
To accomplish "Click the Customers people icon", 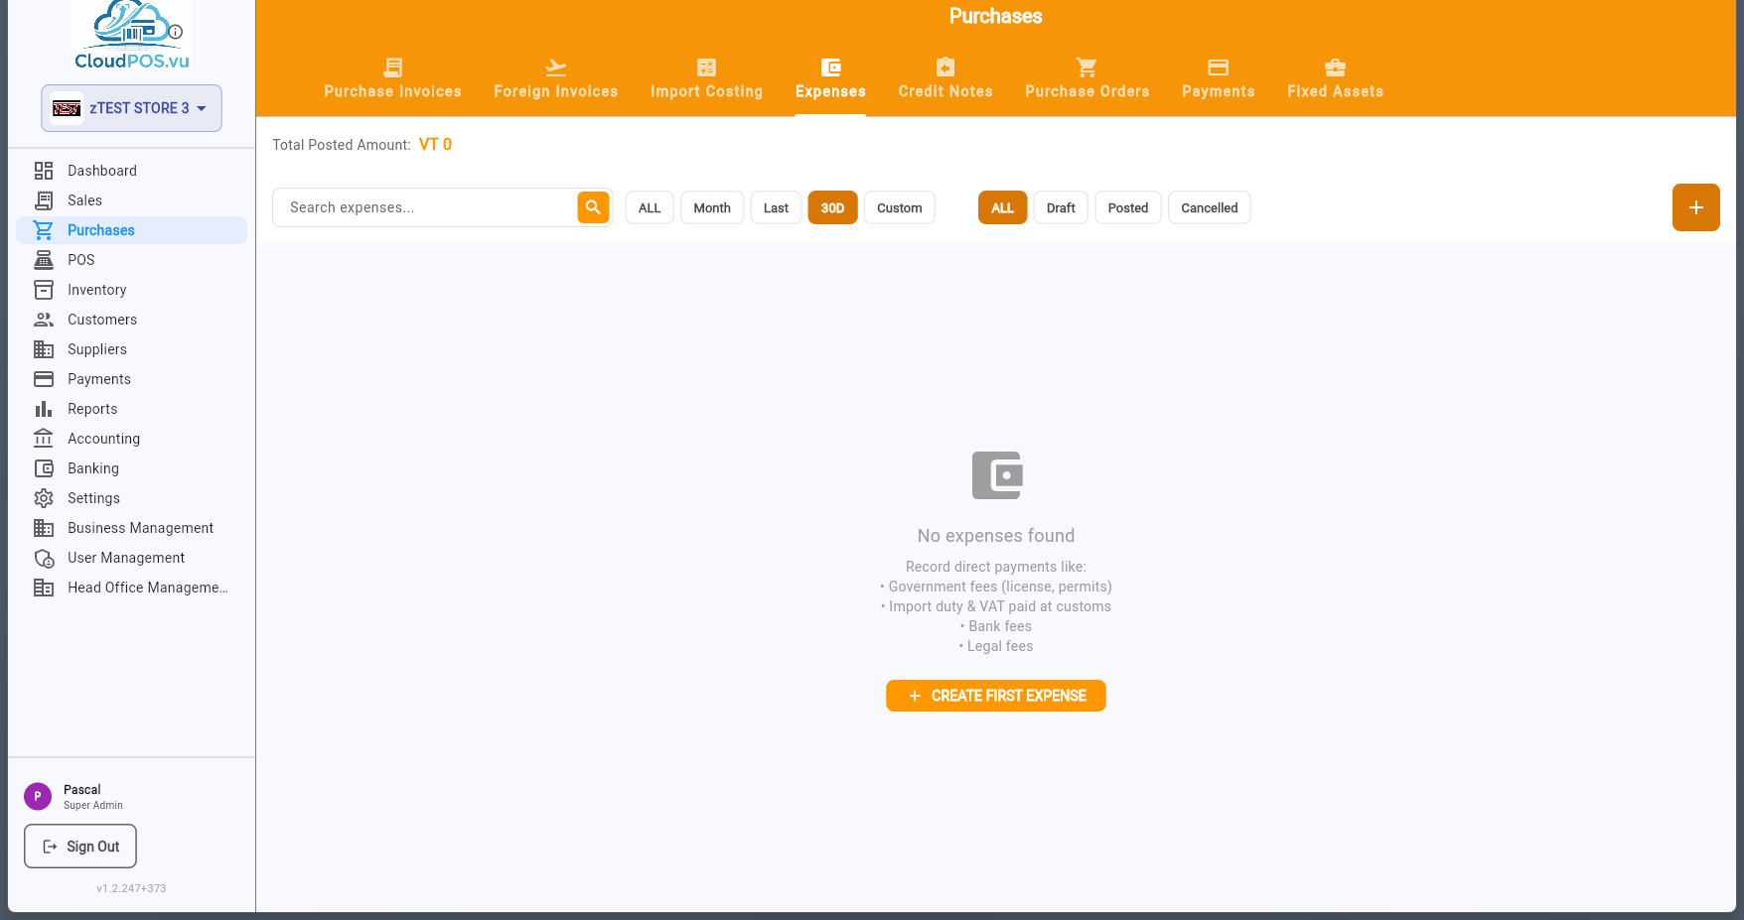I will tap(44, 320).
